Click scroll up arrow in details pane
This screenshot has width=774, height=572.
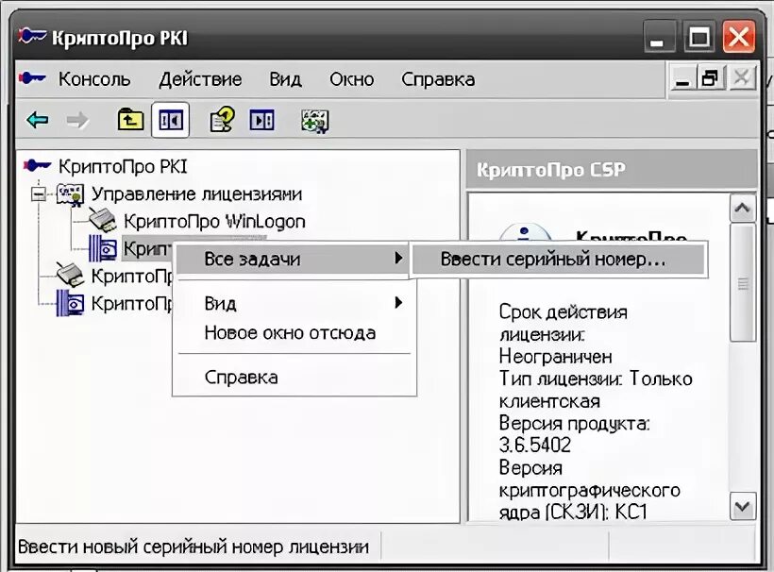click(743, 209)
